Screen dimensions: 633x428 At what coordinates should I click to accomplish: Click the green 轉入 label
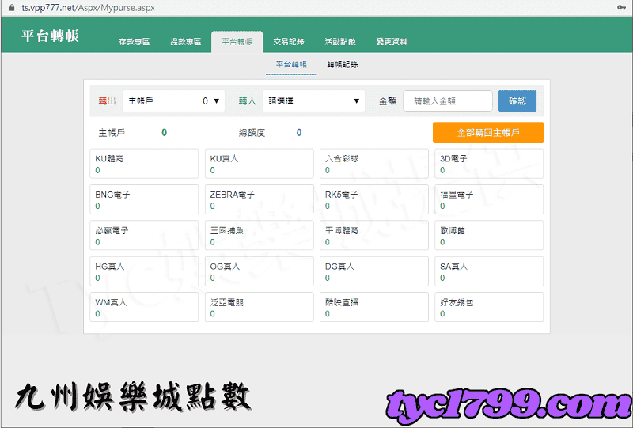click(247, 101)
